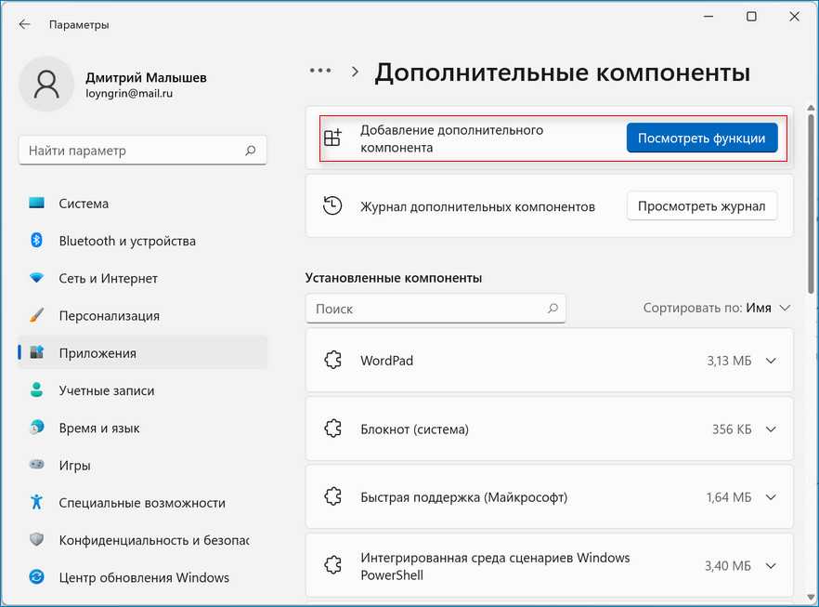The height and width of the screenshot is (607, 819).
Task: Select the Персонализация brush icon
Action: point(37,316)
